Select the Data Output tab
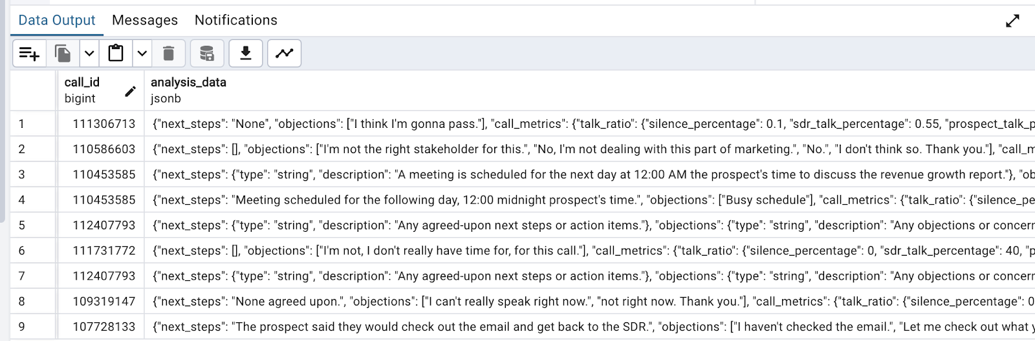 click(57, 21)
